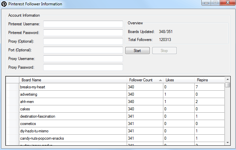
Task: Select the ahh-men board cell
Action: pyautogui.click(x=73, y=102)
